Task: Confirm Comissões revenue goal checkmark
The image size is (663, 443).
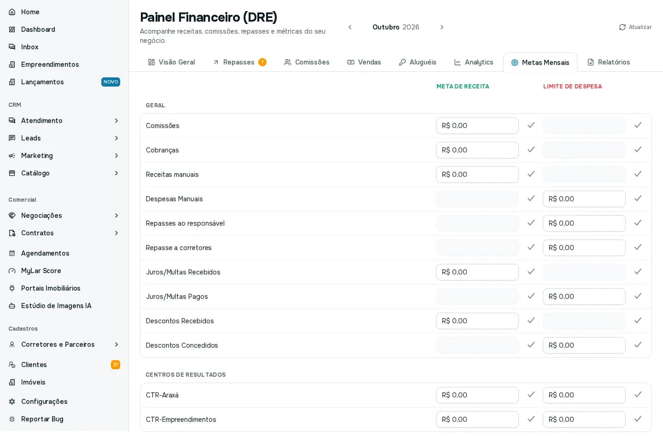Action: 531,125
